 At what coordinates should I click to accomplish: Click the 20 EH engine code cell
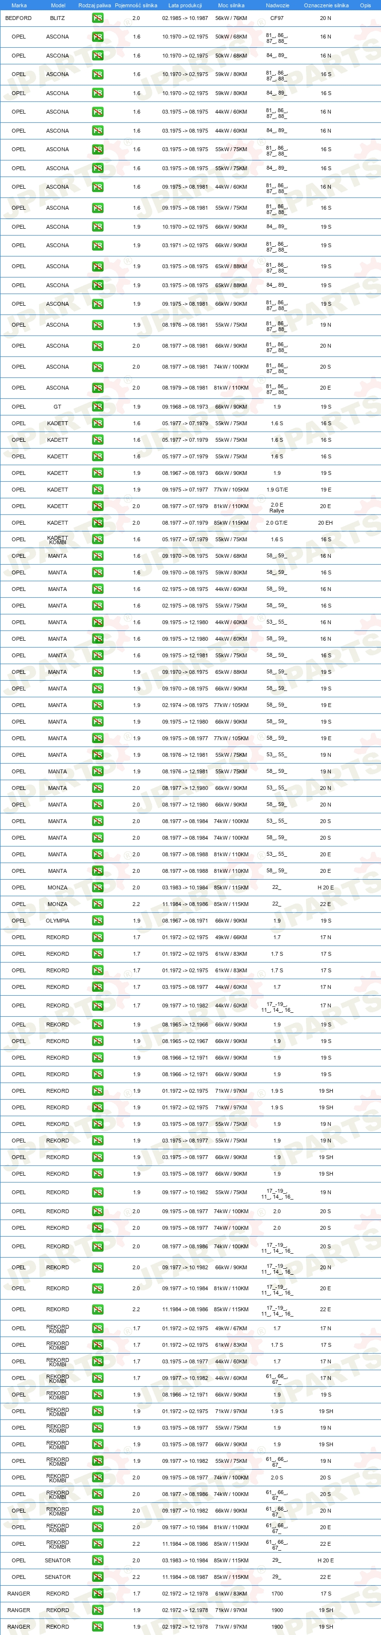[325, 522]
